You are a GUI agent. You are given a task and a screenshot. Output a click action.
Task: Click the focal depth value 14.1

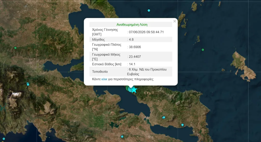tap(132, 64)
